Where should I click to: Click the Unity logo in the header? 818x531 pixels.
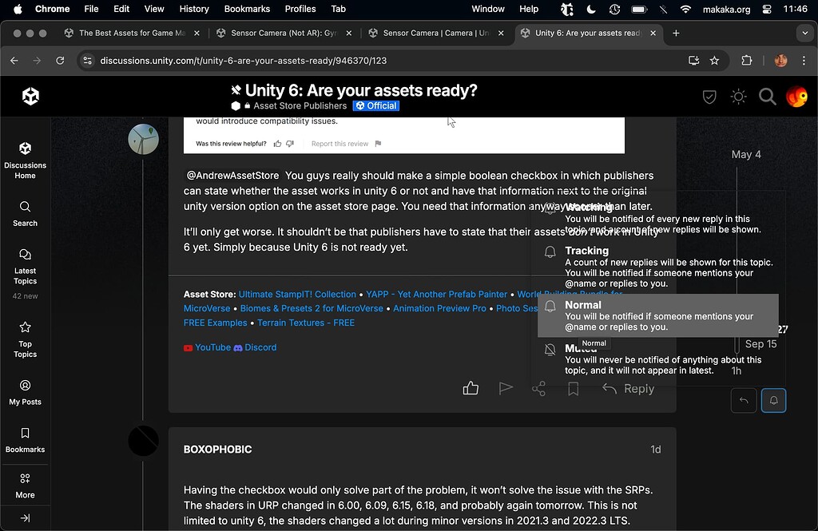(x=31, y=96)
